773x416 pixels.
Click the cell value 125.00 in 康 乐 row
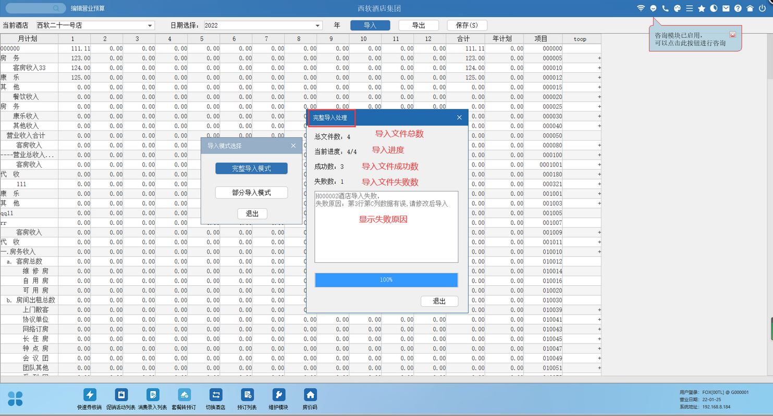click(x=81, y=78)
